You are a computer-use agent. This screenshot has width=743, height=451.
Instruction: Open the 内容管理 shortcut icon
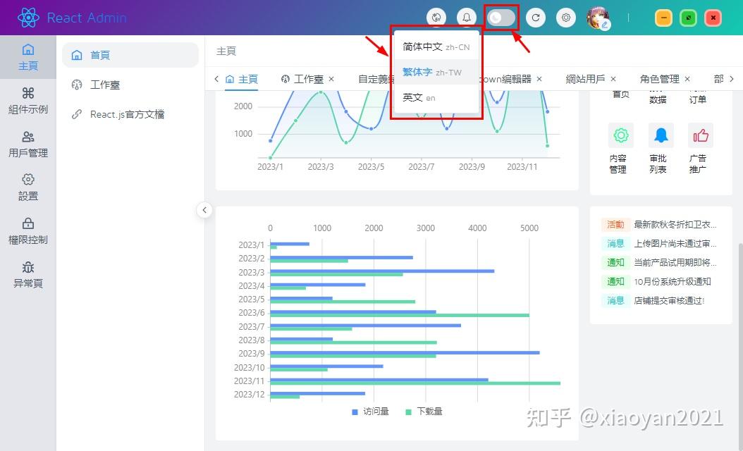pos(620,135)
